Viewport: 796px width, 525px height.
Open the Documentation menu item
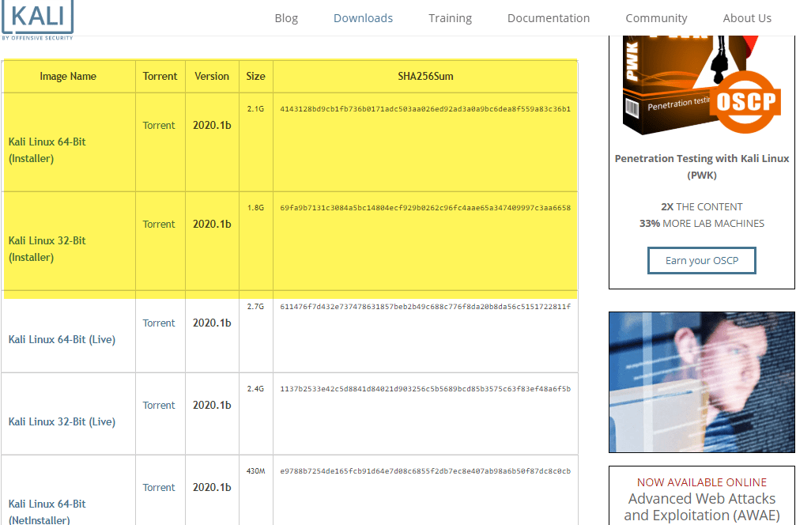pos(549,18)
